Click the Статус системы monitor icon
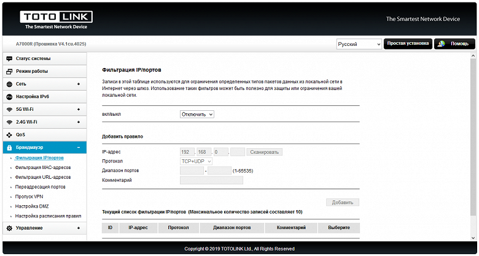This screenshot has height=256, width=479. pos(9,59)
